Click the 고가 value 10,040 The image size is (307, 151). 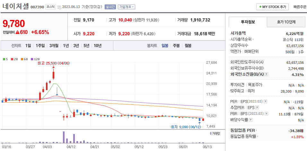(x=125, y=20)
